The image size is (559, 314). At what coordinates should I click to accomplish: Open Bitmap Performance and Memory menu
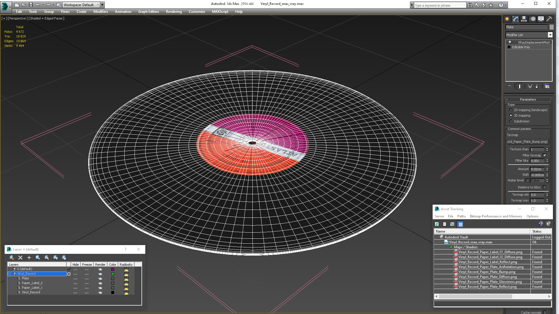point(496,216)
